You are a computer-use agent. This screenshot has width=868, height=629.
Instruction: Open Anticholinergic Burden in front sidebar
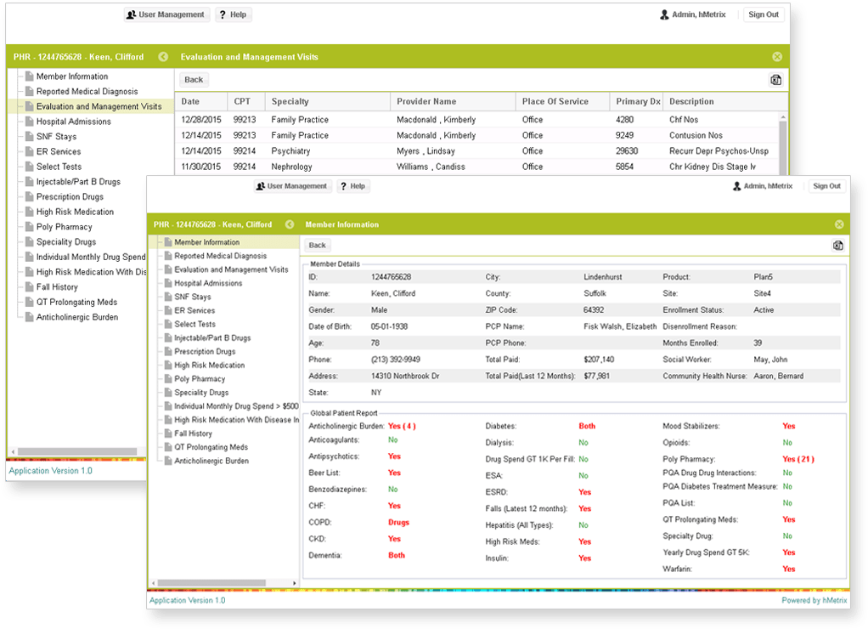tap(211, 461)
